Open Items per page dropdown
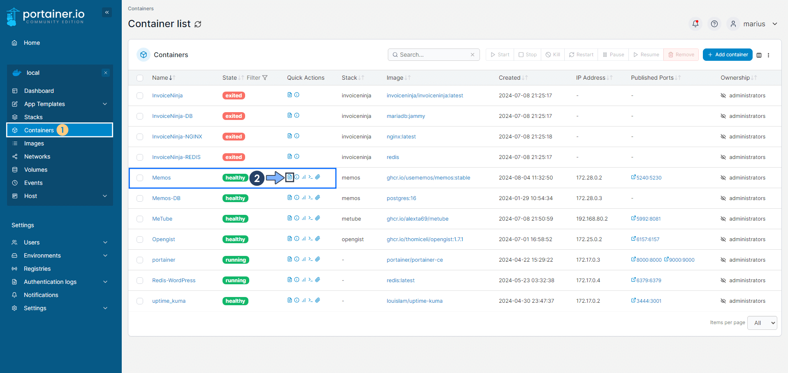This screenshot has height=373, width=788. (762, 323)
